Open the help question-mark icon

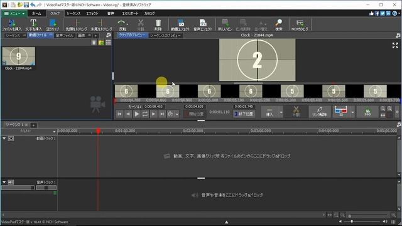coord(394,13)
